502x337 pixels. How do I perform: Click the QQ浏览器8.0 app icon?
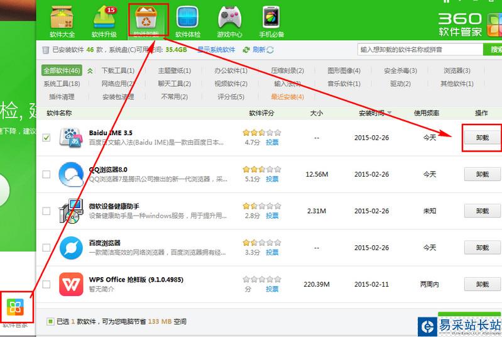coord(71,174)
